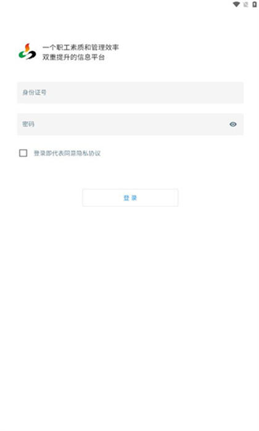259x431 pixels.
Task: Select the ID card number placeholder text
Action: 34,92
